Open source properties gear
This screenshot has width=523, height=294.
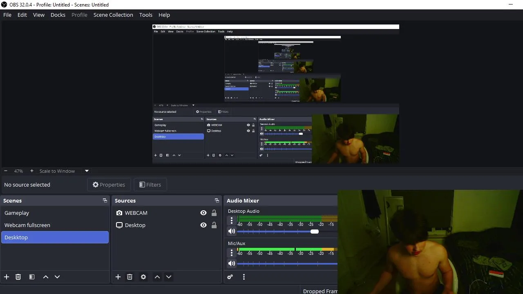click(x=143, y=277)
